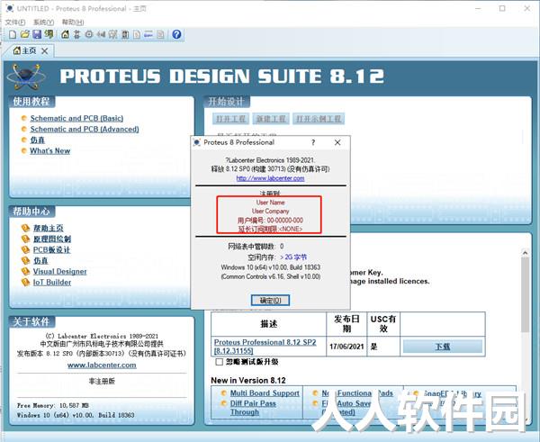Image resolution: width=540 pixels, height=442 pixels.
Task: Open www.labcenter.com link in 关于软件 panel
Action: [102, 365]
